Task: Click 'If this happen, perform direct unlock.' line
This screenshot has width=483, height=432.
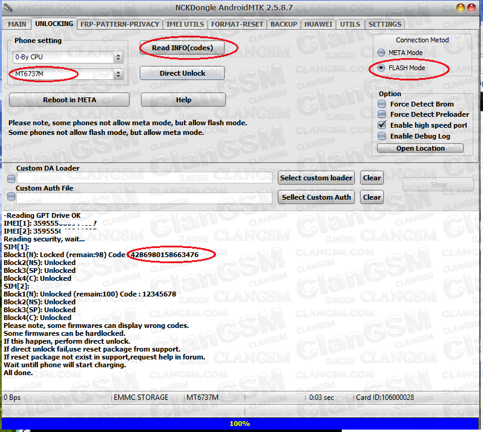Action: 67,341
